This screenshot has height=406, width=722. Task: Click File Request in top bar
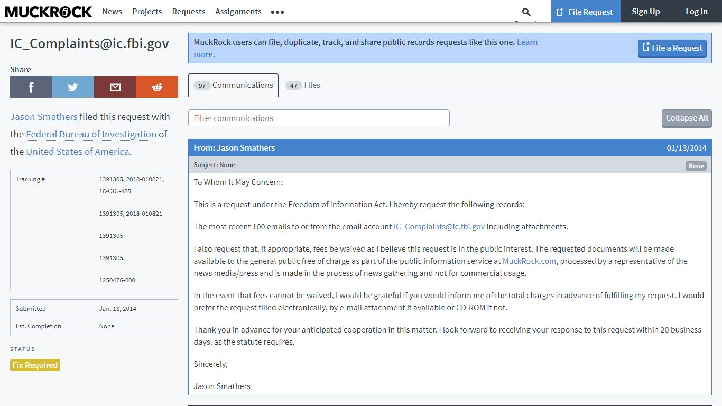[585, 11]
